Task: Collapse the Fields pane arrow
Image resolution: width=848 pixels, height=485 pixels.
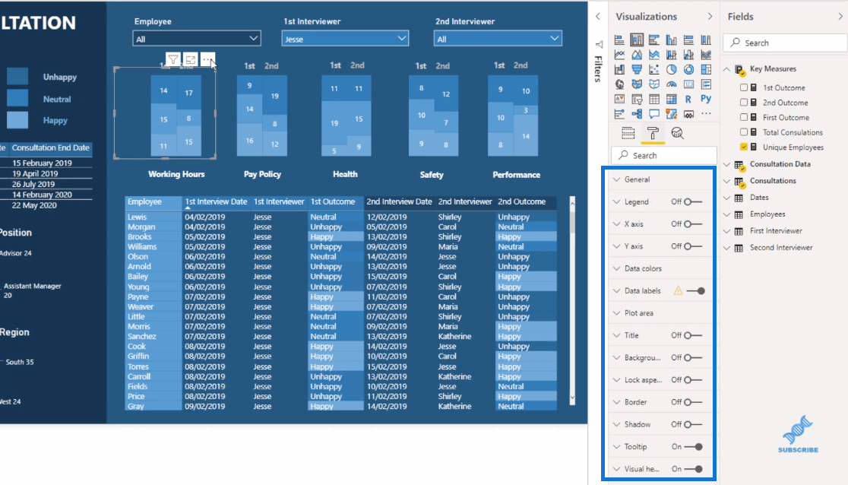Action: (x=840, y=17)
